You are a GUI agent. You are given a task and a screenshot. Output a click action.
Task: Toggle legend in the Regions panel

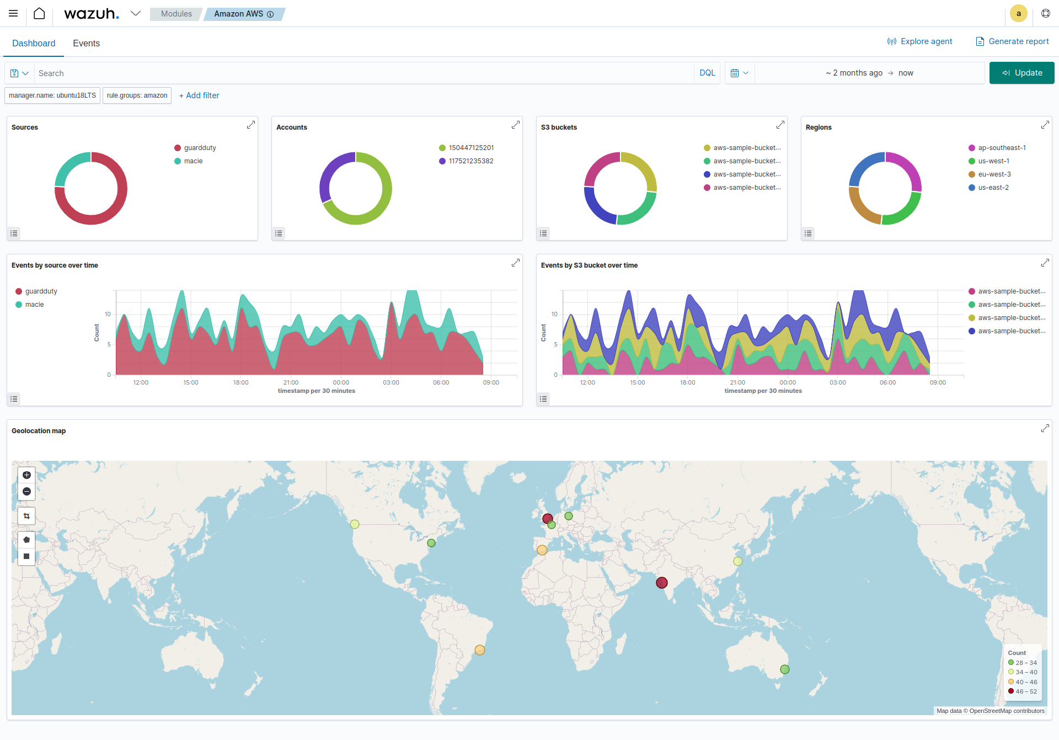(808, 233)
